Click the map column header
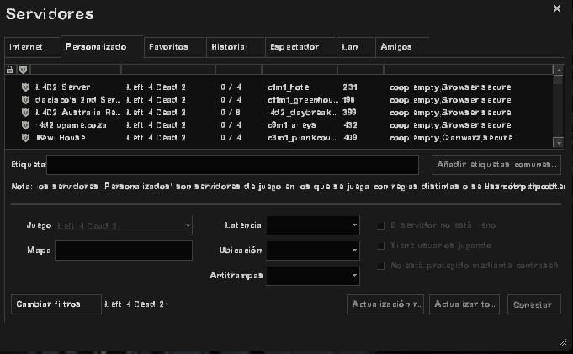 pyautogui.click(x=300, y=70)
